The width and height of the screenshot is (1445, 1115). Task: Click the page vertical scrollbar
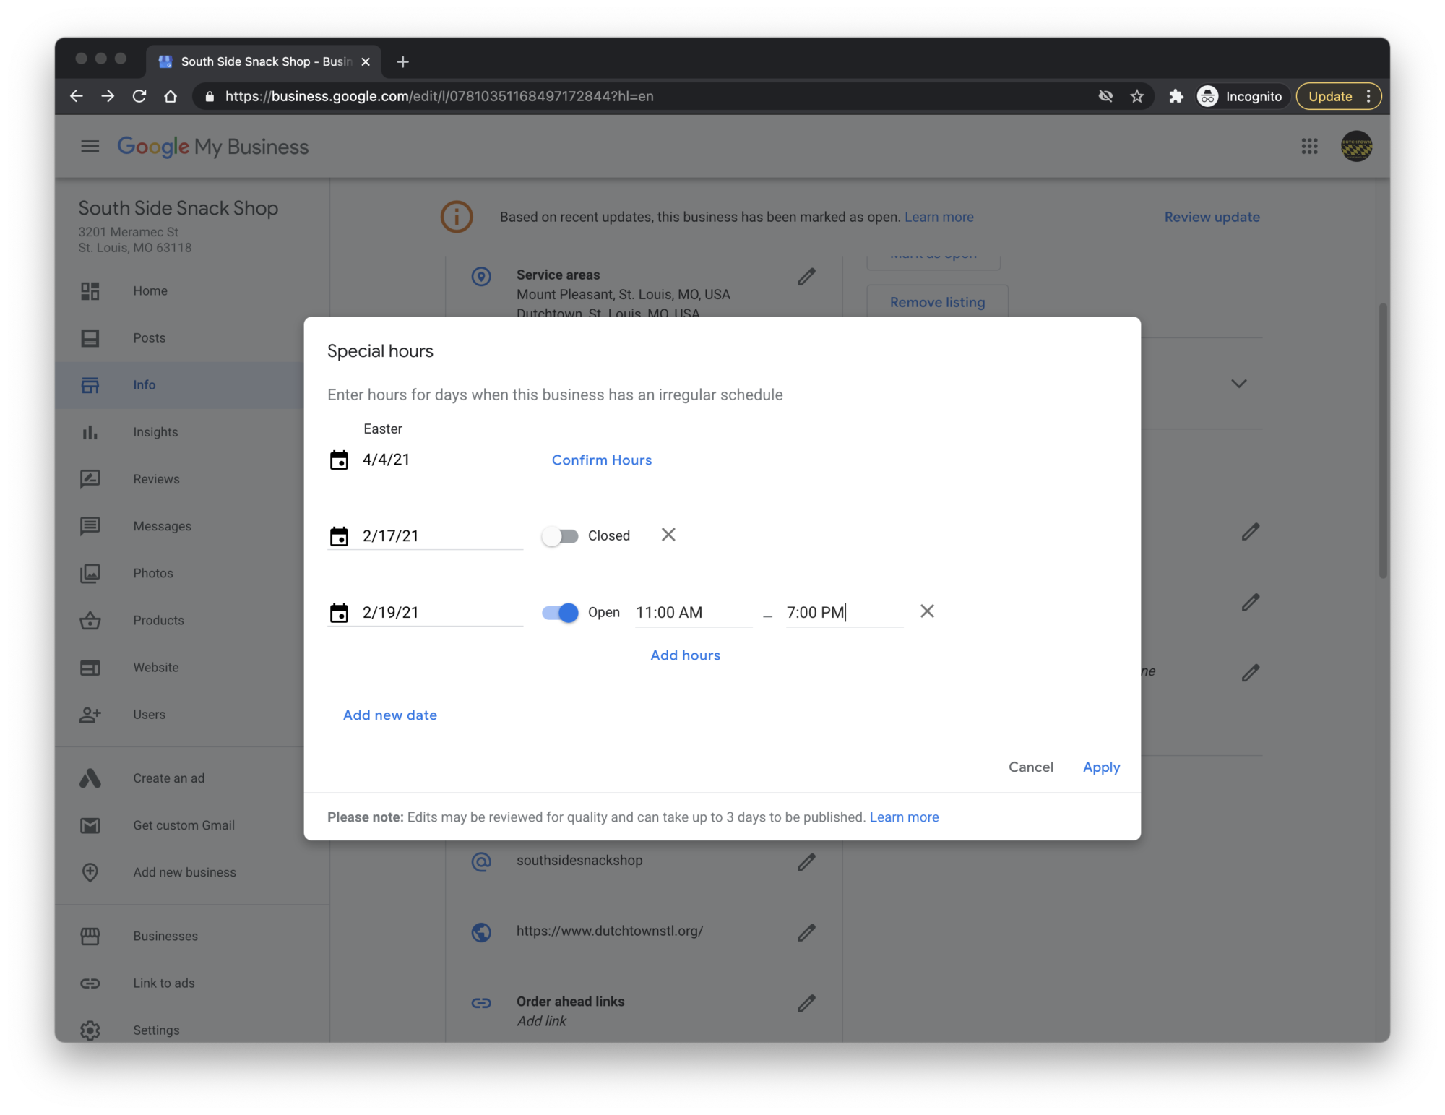(1383, 441)
